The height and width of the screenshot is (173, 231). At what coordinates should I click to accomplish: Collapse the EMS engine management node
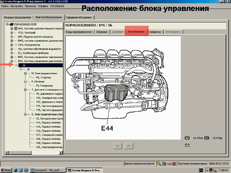click(12, 61)
